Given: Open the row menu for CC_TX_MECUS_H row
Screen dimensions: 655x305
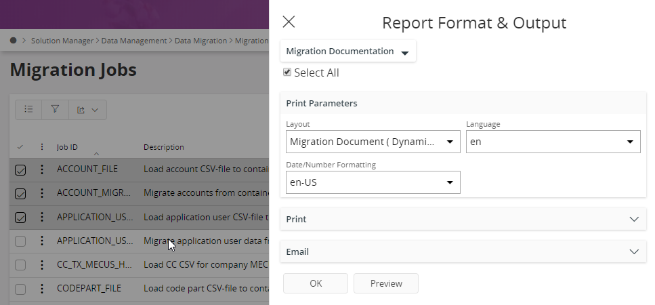Looking at the screenshot, I should 42,264.
